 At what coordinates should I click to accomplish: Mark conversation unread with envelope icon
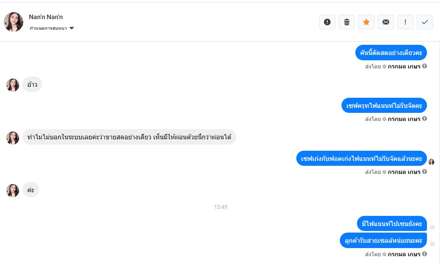386,22
